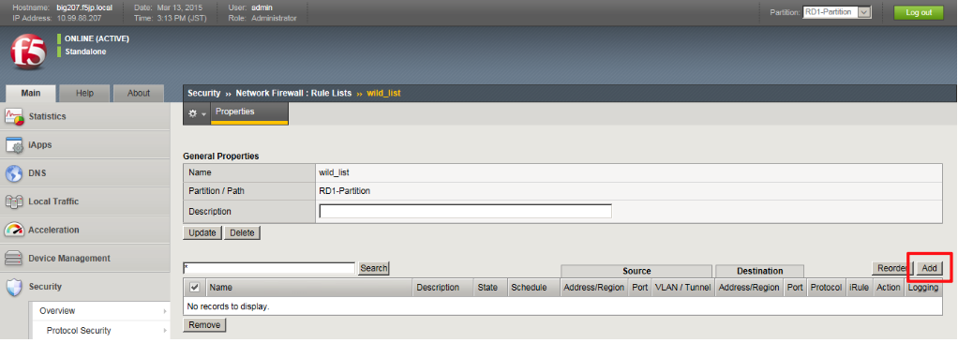Switch to the Main tab

click(31, 93)
